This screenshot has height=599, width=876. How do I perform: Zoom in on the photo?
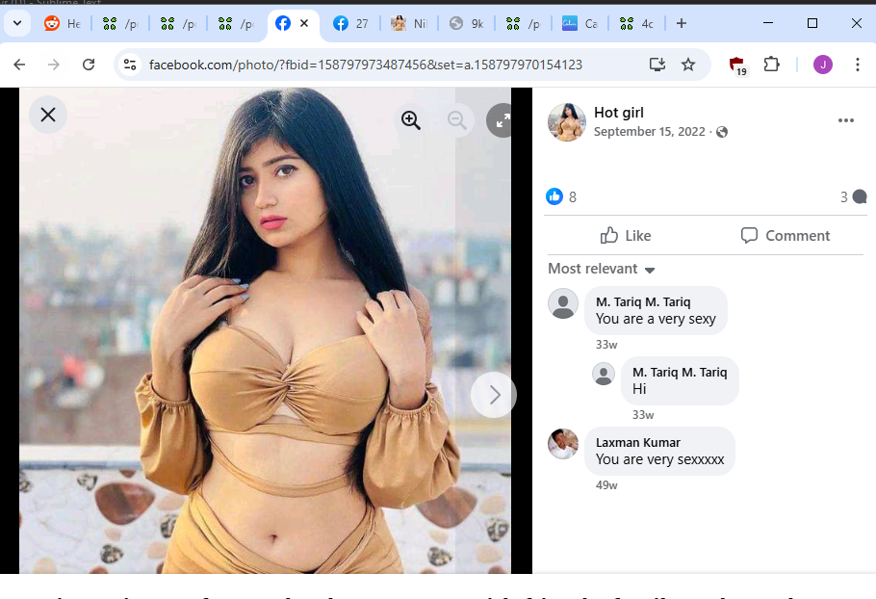(411, 120)
